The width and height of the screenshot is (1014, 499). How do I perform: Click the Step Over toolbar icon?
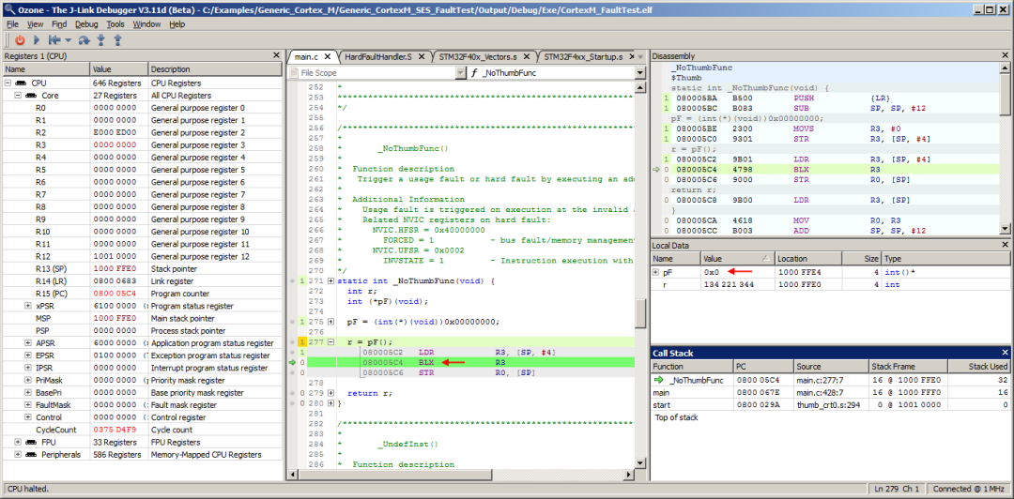(84, 40)
